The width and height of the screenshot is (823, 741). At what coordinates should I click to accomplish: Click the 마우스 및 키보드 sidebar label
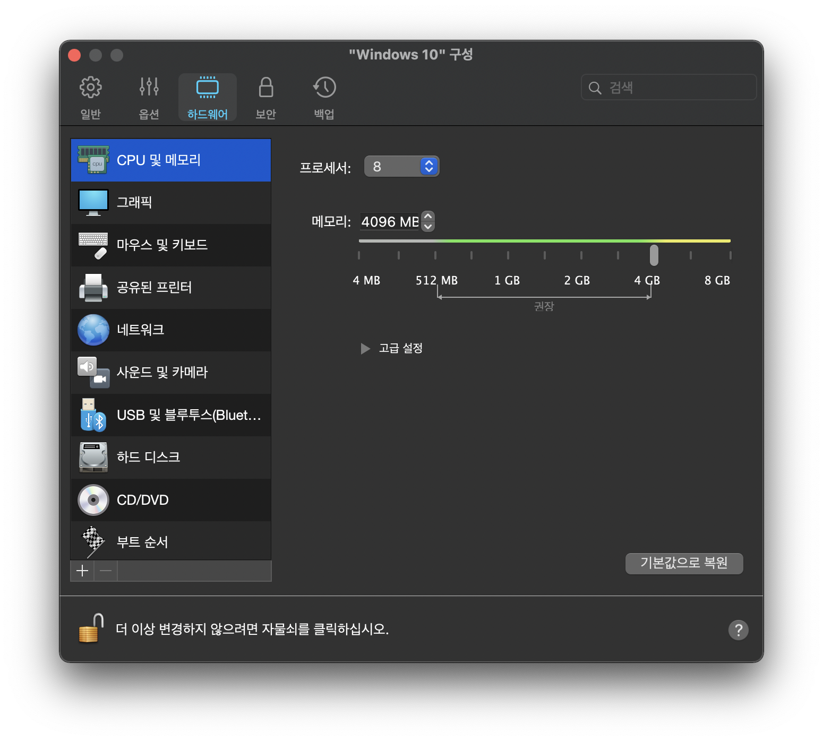[x=162, y=245]
